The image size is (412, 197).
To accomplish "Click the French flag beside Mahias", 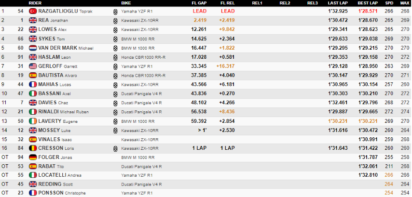I will [33, 84].
